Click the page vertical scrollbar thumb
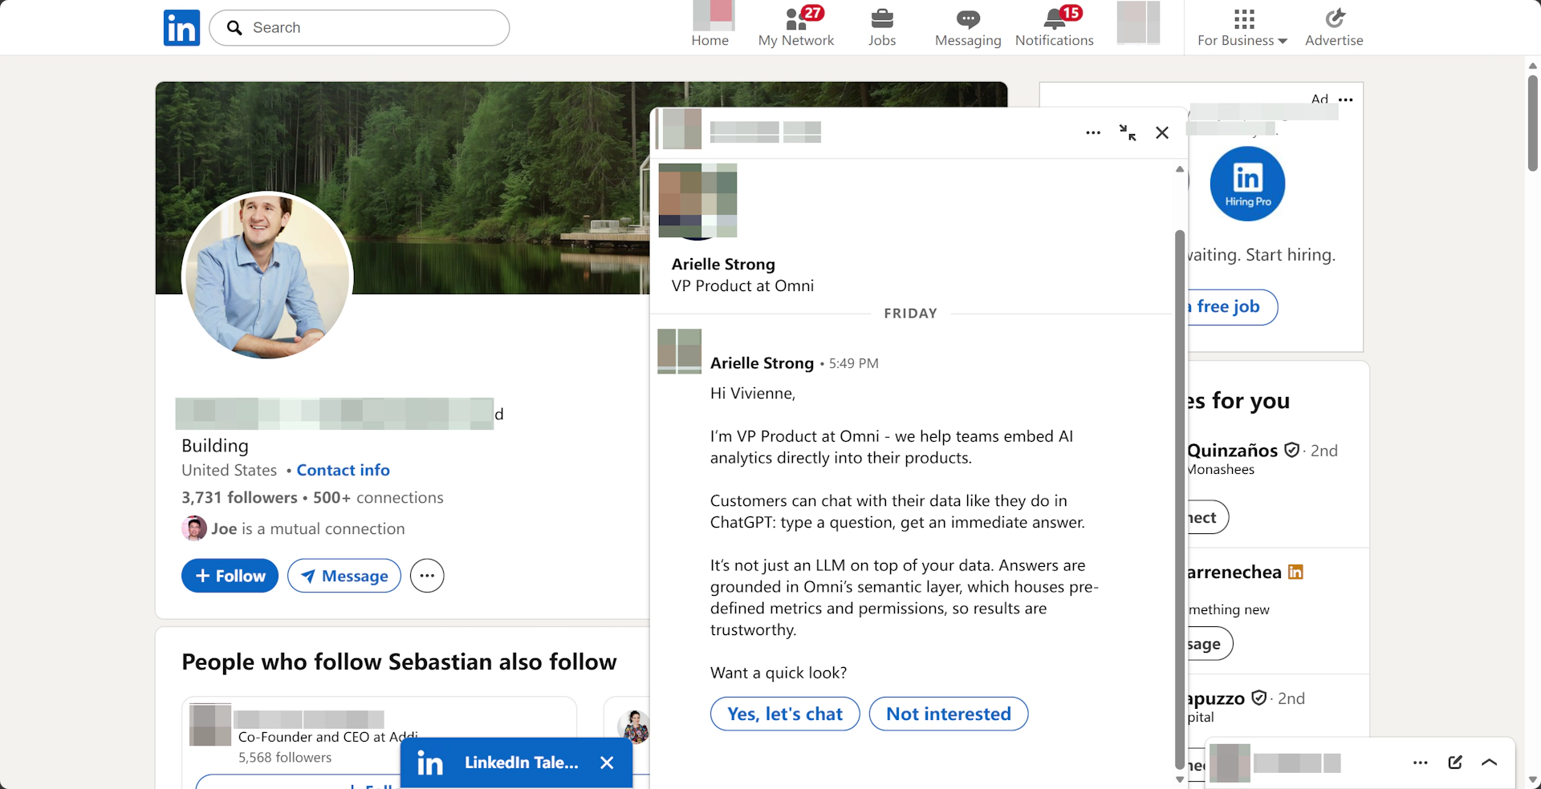The width and height of the screenshot is (1541, 789). [x=1533, y=123]
